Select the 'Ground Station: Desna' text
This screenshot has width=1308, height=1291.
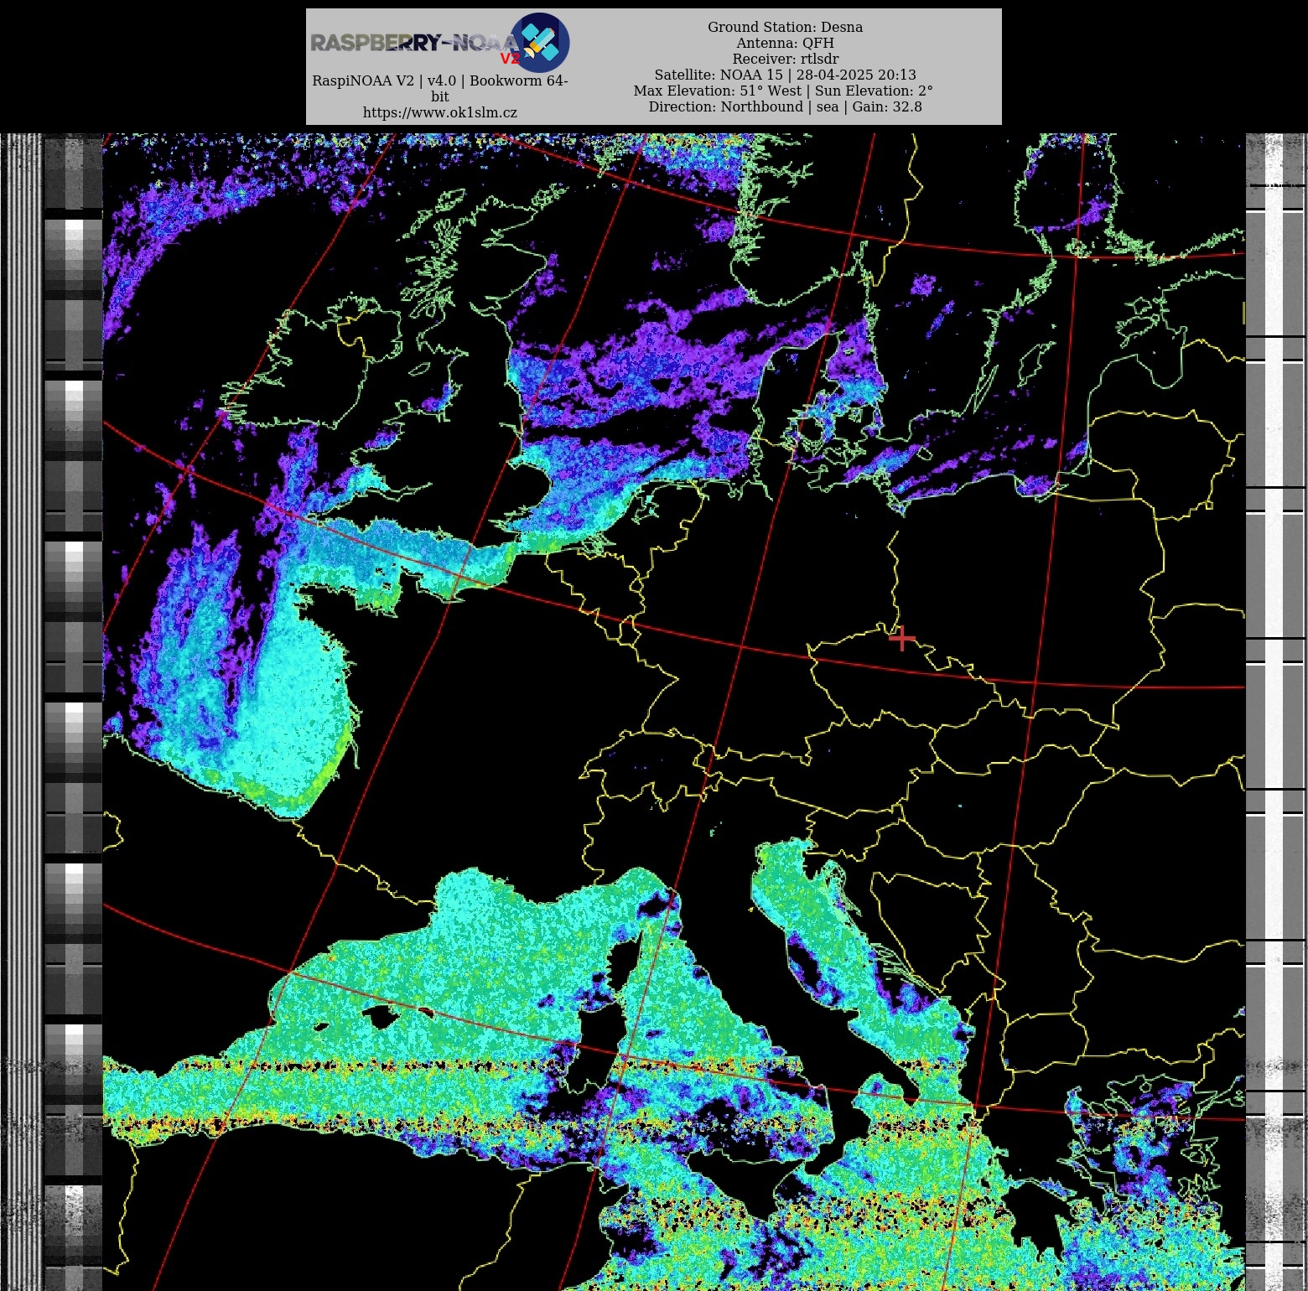pyautogui.click(x=785, y=27)
